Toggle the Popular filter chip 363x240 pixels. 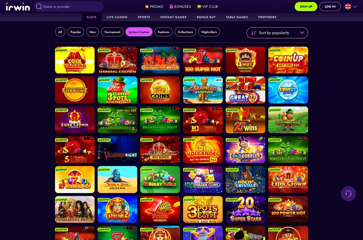tap(76, 32)
